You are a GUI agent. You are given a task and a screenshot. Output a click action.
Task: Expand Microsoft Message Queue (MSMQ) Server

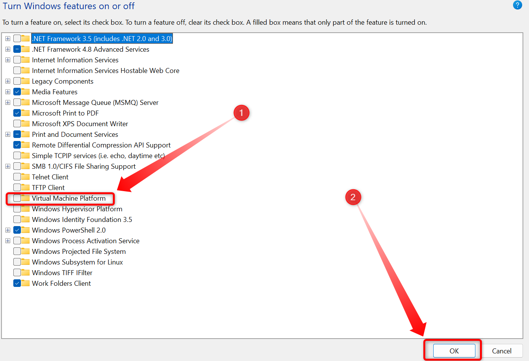tap(8, 102)
